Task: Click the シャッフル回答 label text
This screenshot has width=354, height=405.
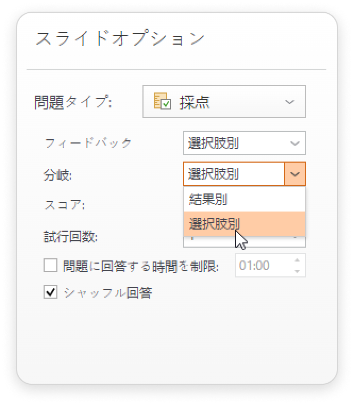Action: (108, 293)
